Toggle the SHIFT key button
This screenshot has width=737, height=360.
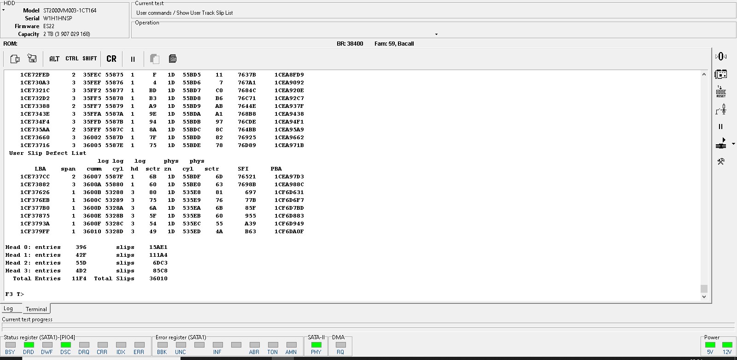coord(90,59)
